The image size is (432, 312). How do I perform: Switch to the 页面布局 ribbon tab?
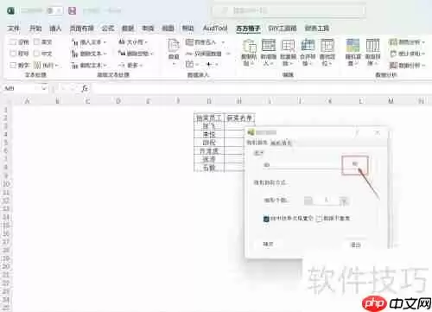82,29
